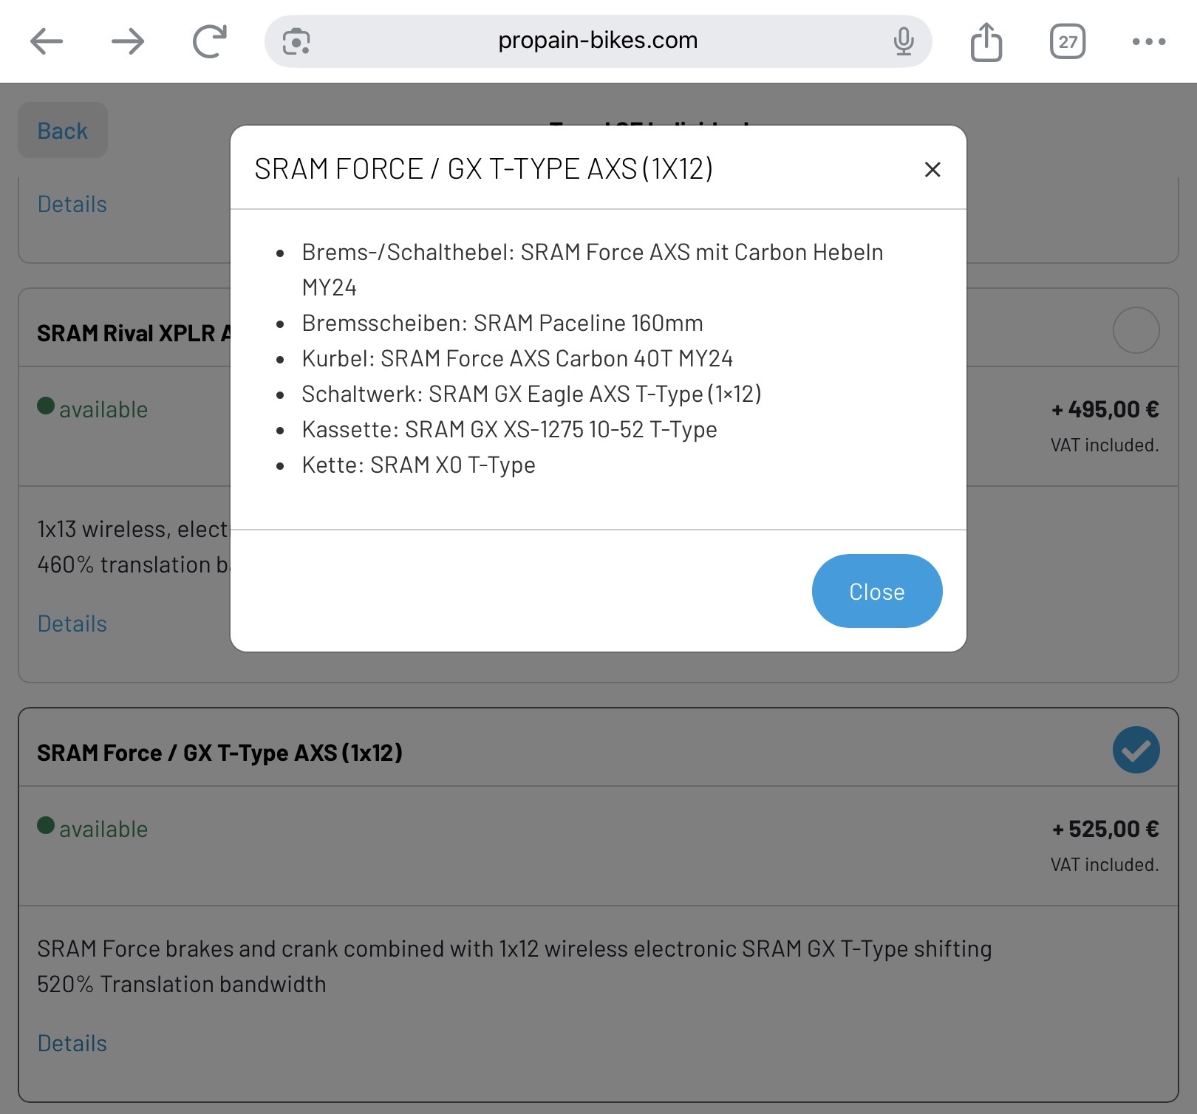The height and width of the screenshot is (1114, 1197).
Task: Open the camera lens search icon
Action: [x=296, y=41]
